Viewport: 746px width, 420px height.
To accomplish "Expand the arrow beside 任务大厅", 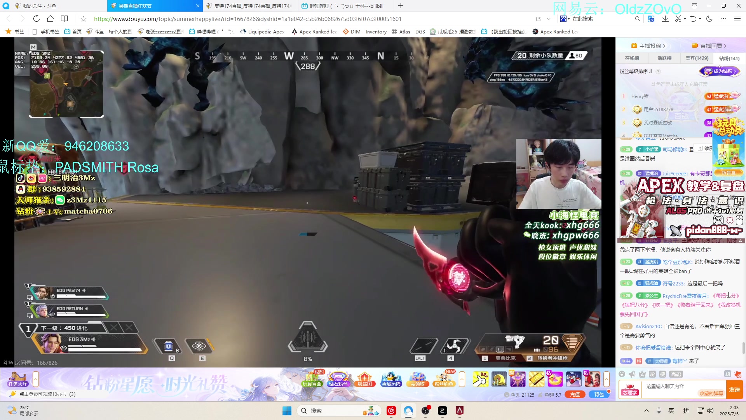I will (x=36, y=379).
